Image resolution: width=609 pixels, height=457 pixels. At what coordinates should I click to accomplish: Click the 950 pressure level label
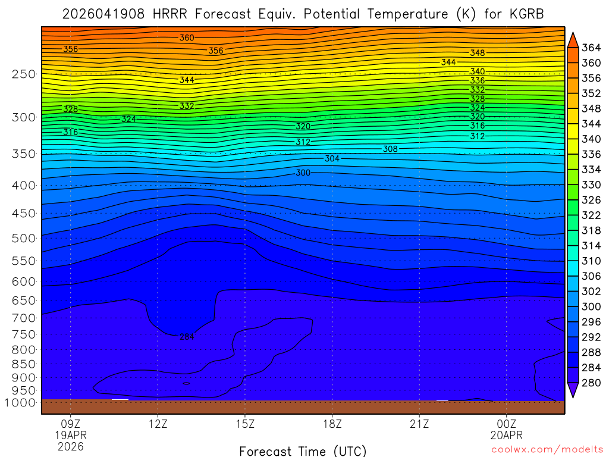point(24,390)
